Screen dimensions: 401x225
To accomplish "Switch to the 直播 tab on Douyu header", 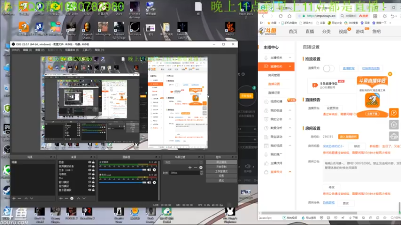I will [x=309, y=31].
